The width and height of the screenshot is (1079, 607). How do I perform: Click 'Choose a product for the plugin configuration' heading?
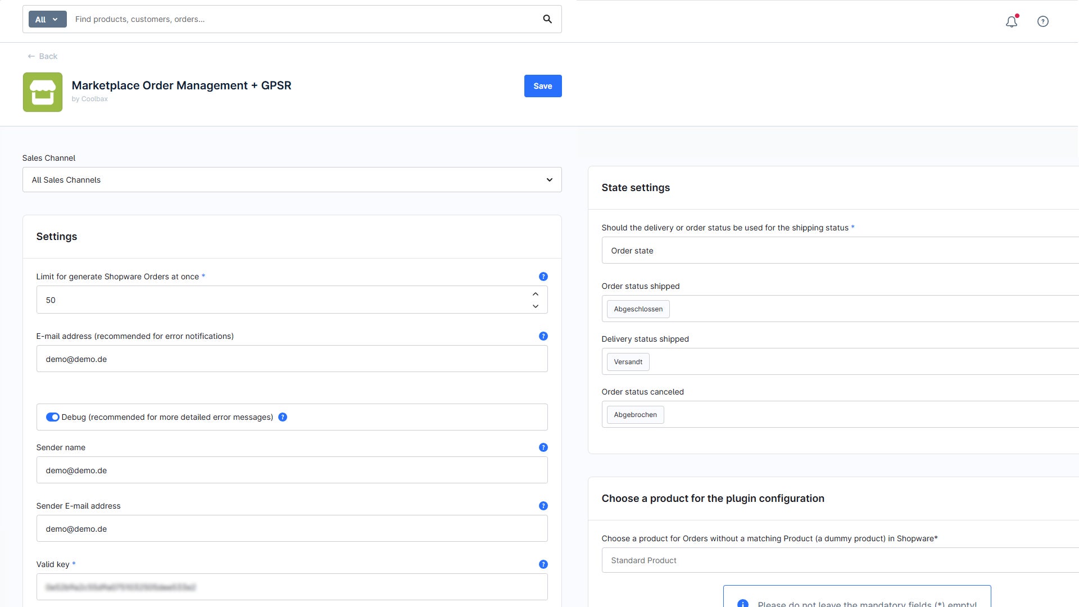(713, 499)
